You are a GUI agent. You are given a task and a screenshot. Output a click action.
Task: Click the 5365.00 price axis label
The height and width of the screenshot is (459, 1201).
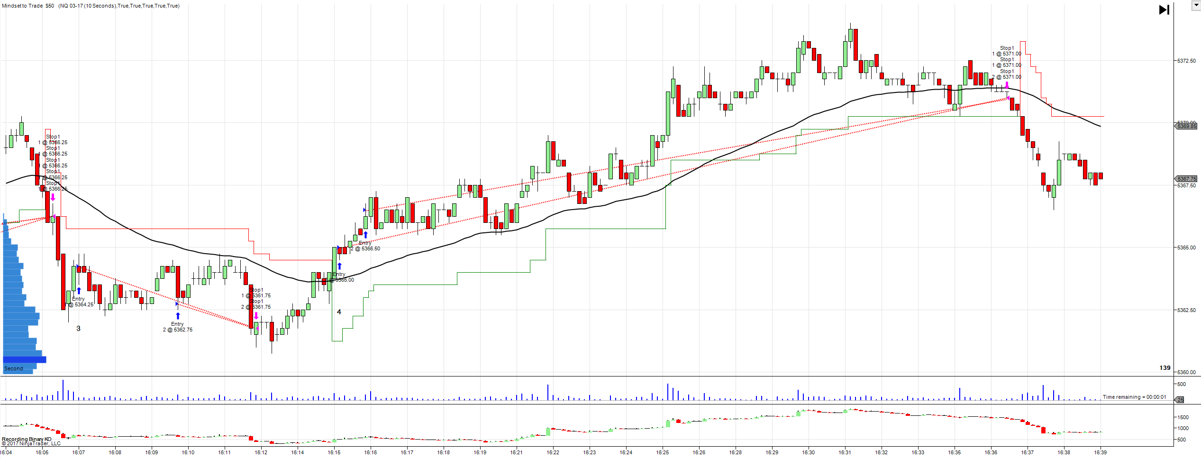(1186, 248)
